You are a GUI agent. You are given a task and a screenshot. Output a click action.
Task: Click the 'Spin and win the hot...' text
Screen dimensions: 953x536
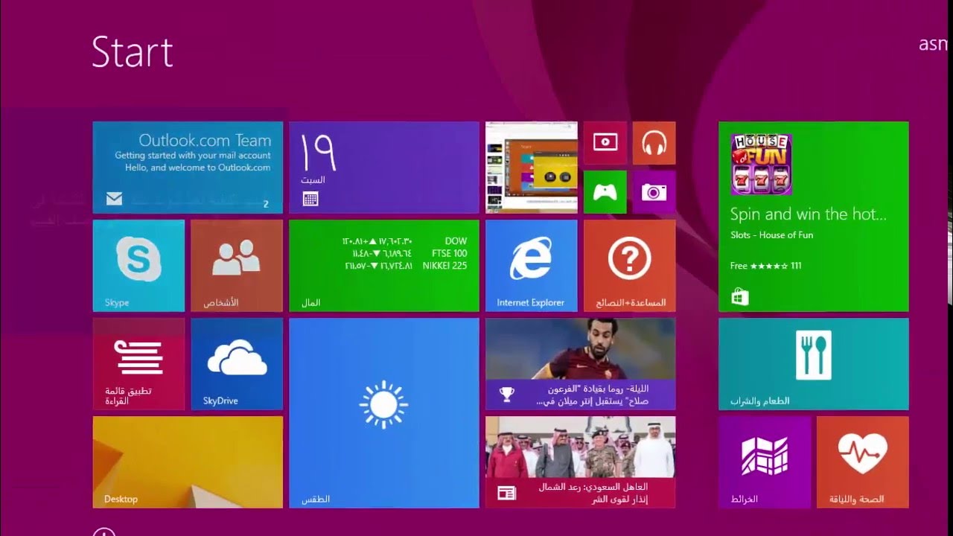(809, 214)
